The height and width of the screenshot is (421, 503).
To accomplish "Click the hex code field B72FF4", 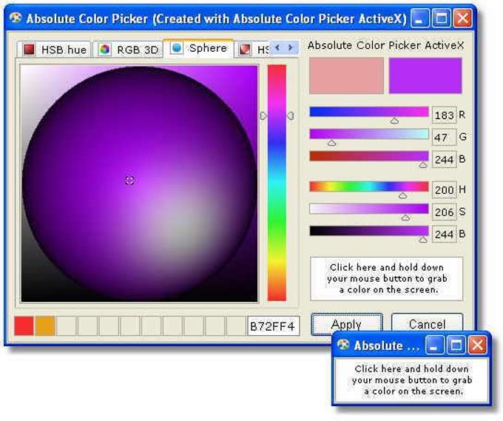I will point(273,326).
